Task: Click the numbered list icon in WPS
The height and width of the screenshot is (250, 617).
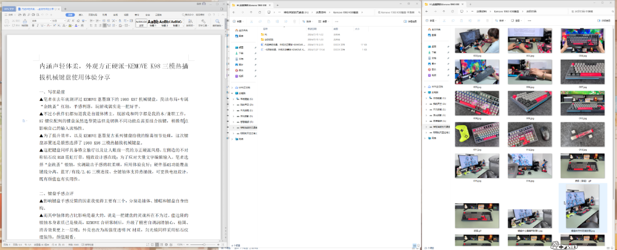Action: 97,21
